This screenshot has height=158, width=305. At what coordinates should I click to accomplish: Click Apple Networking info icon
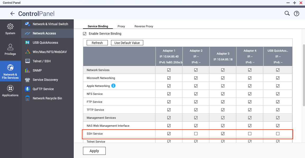[113, 86]
